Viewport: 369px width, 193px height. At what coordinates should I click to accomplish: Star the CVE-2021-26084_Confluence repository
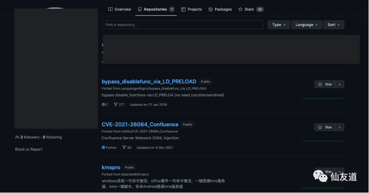(x=325, y=127)
